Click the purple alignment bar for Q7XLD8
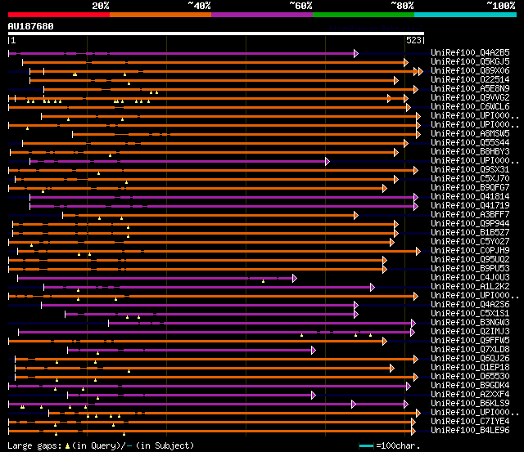 click(x=190, y=351)
